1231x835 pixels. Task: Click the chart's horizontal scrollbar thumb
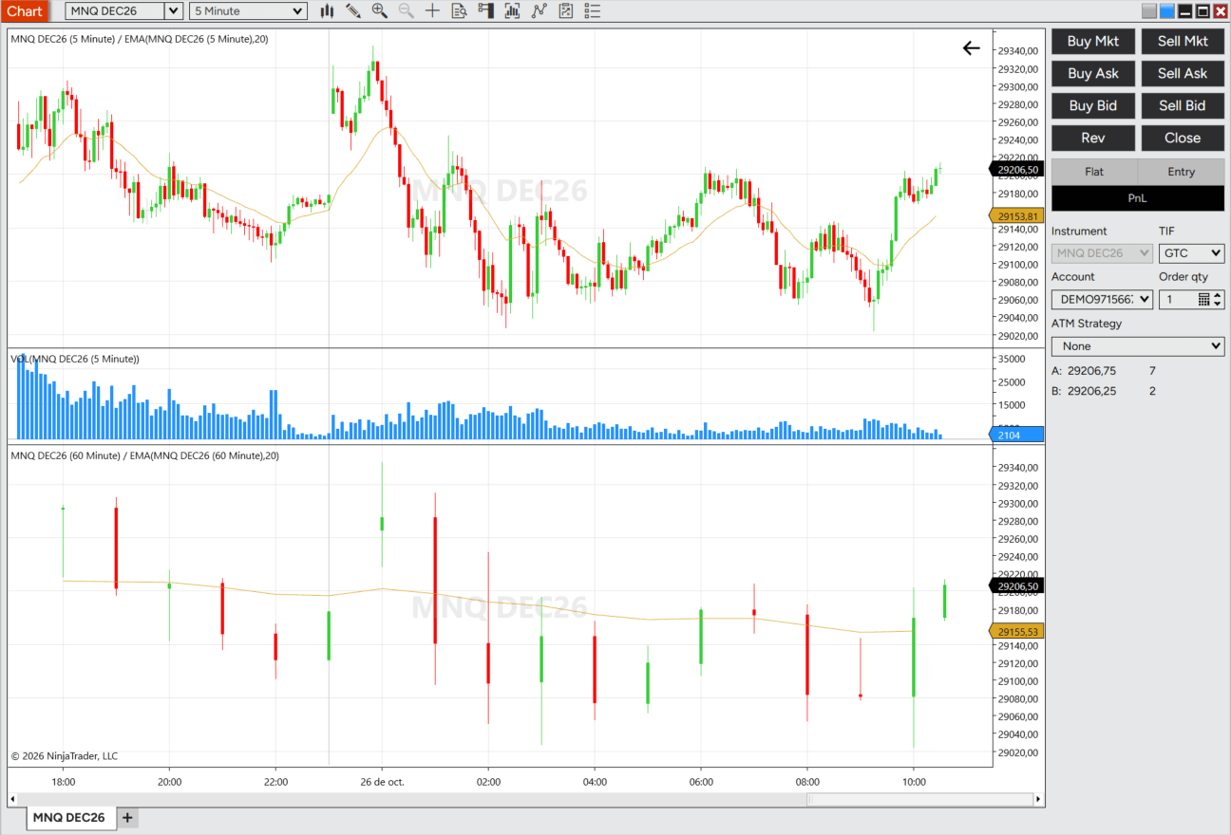(919, 800)
